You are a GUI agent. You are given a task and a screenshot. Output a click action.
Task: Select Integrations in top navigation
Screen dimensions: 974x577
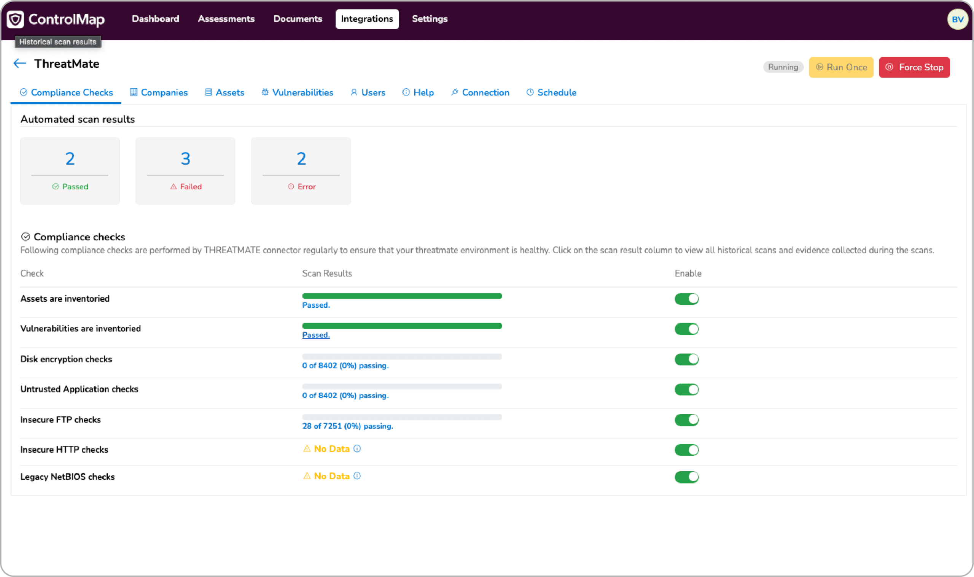pyautogui.click(x=367, y=19)
